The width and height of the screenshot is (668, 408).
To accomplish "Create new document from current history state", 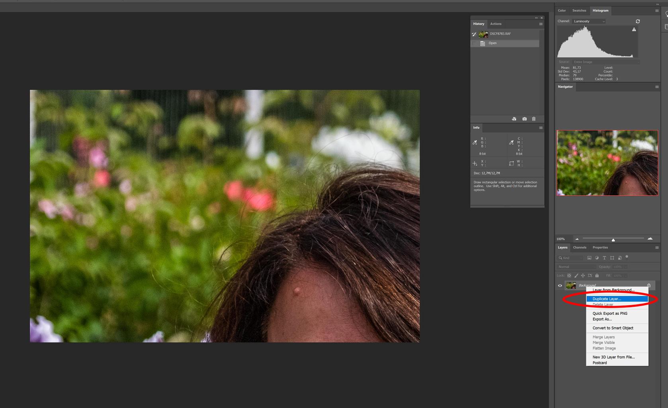I will (x=514, y=119).
